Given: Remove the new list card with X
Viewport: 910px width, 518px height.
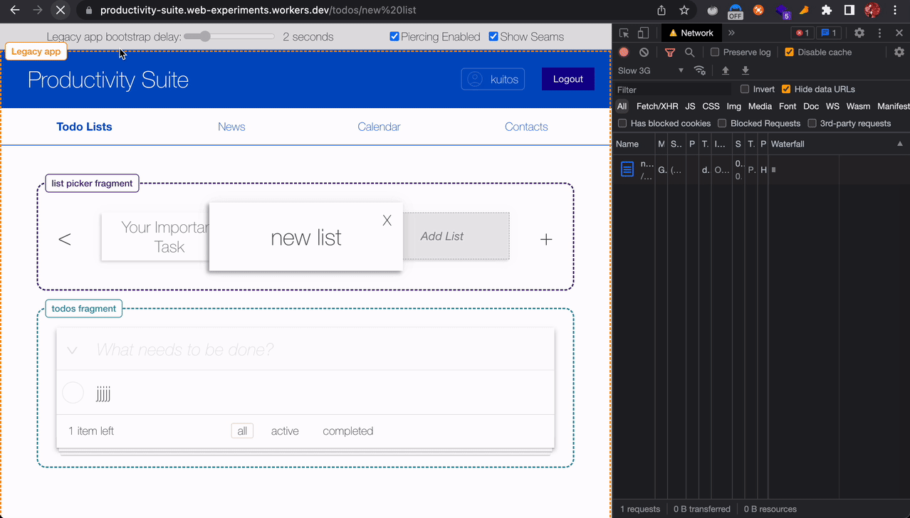Looking at the screenshot, I should (x=387, y=221).
